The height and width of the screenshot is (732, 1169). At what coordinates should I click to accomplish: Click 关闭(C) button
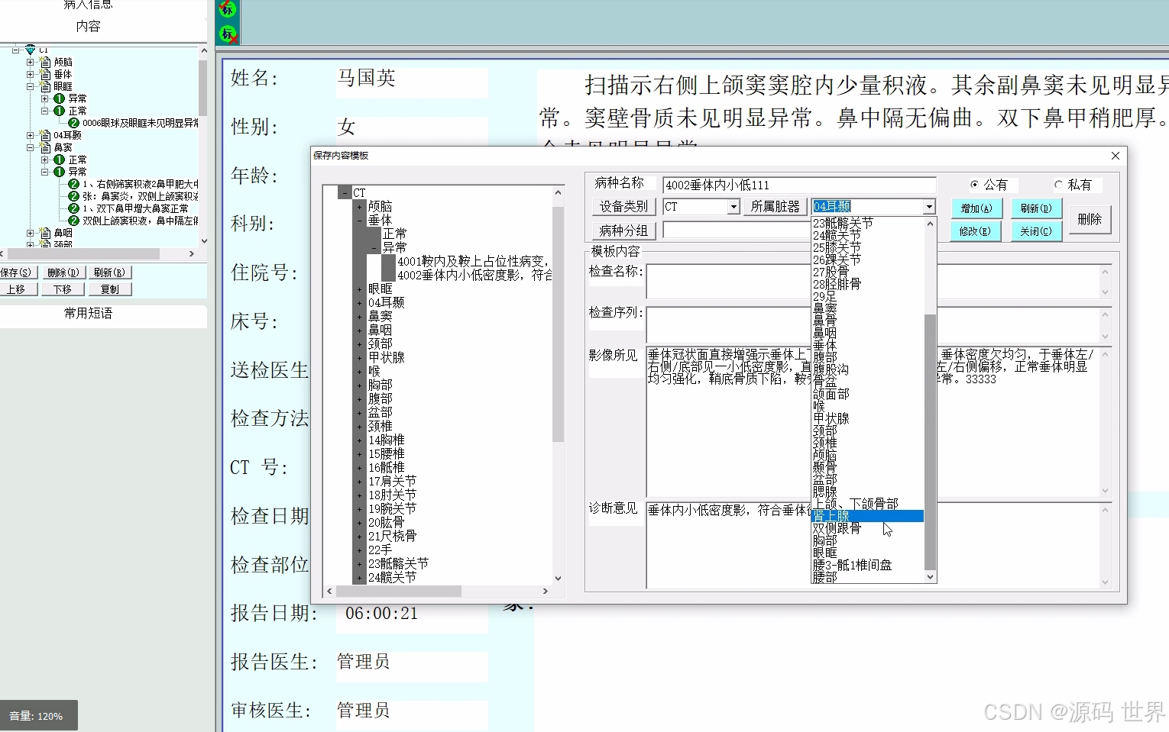1036,231
